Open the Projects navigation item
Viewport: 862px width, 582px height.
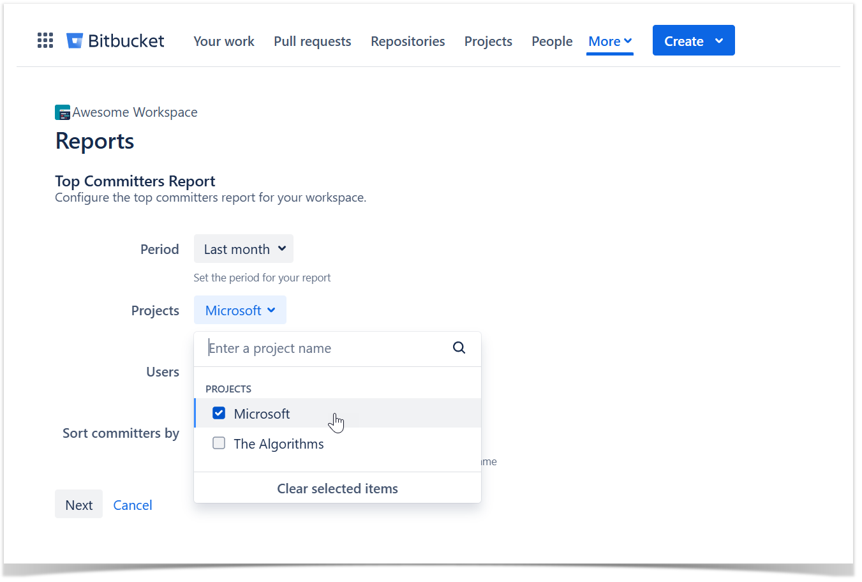(x=488, y=41)
